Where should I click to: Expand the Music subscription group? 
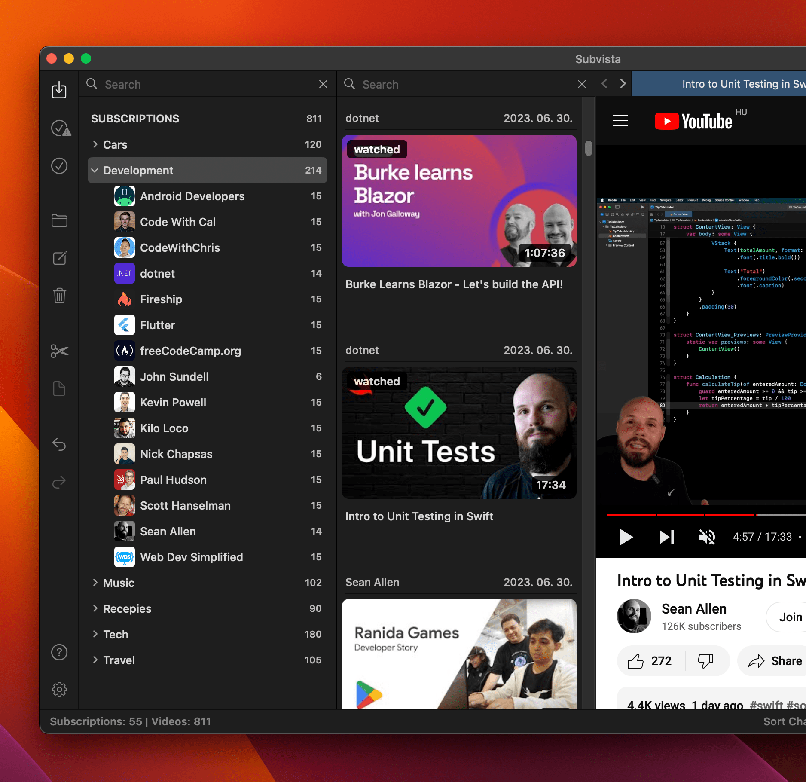(x=95, y=583)
